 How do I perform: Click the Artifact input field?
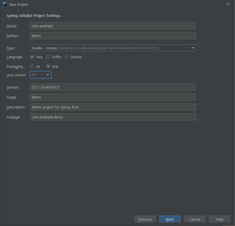tap(113, 36)
